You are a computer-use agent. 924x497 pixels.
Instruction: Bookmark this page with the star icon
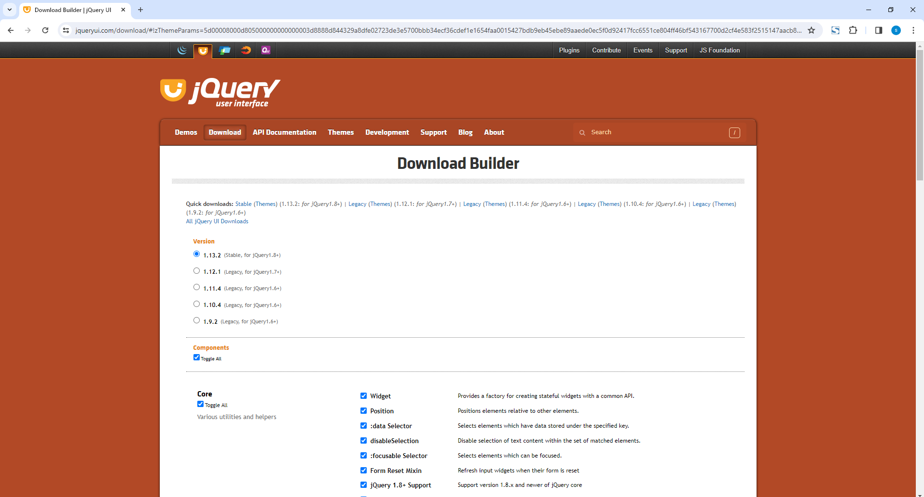click(x=811, y=30)
